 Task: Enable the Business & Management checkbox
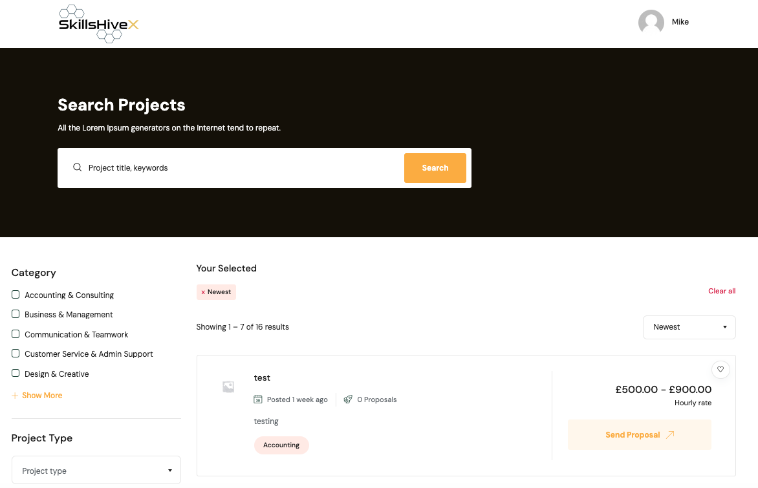click(x=16, y=314)
